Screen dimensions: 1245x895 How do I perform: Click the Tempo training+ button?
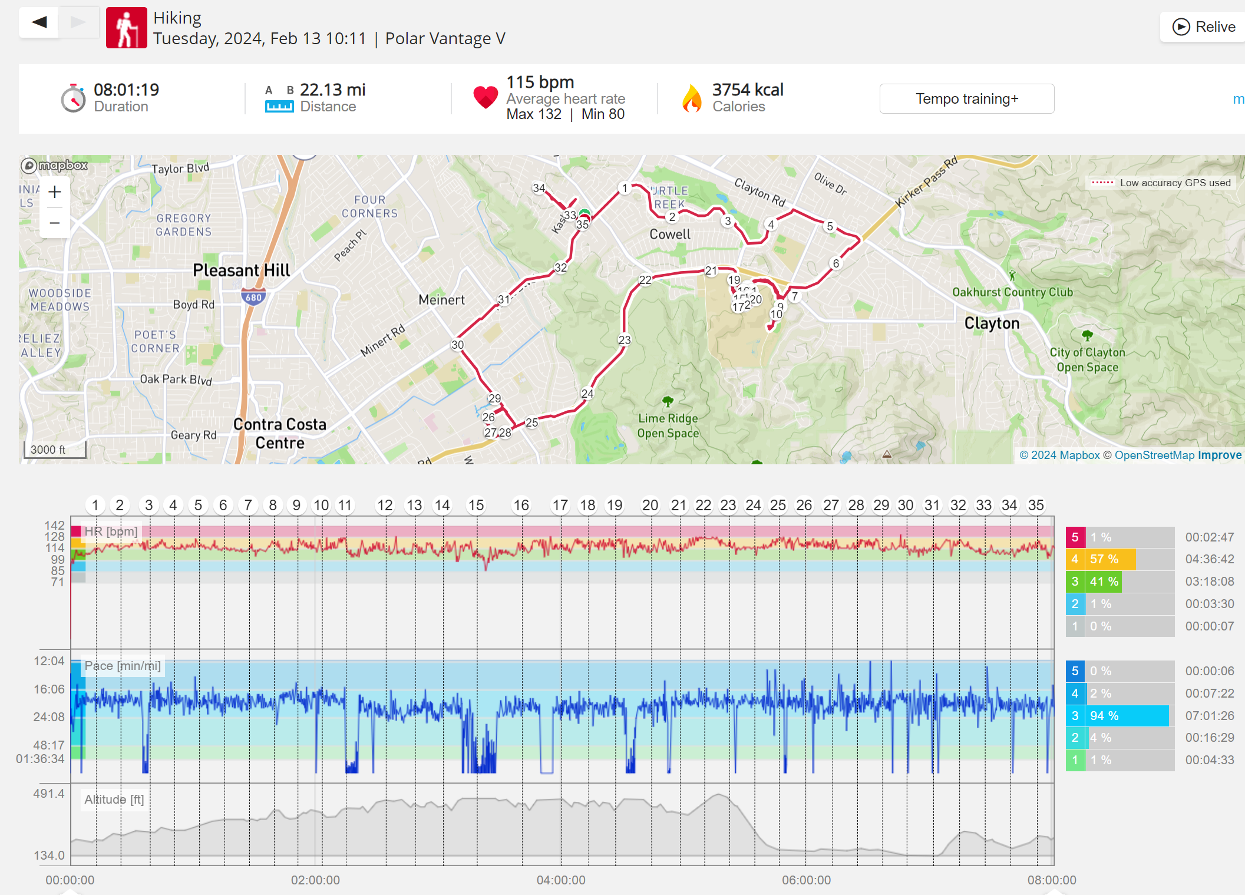point(966,98)
